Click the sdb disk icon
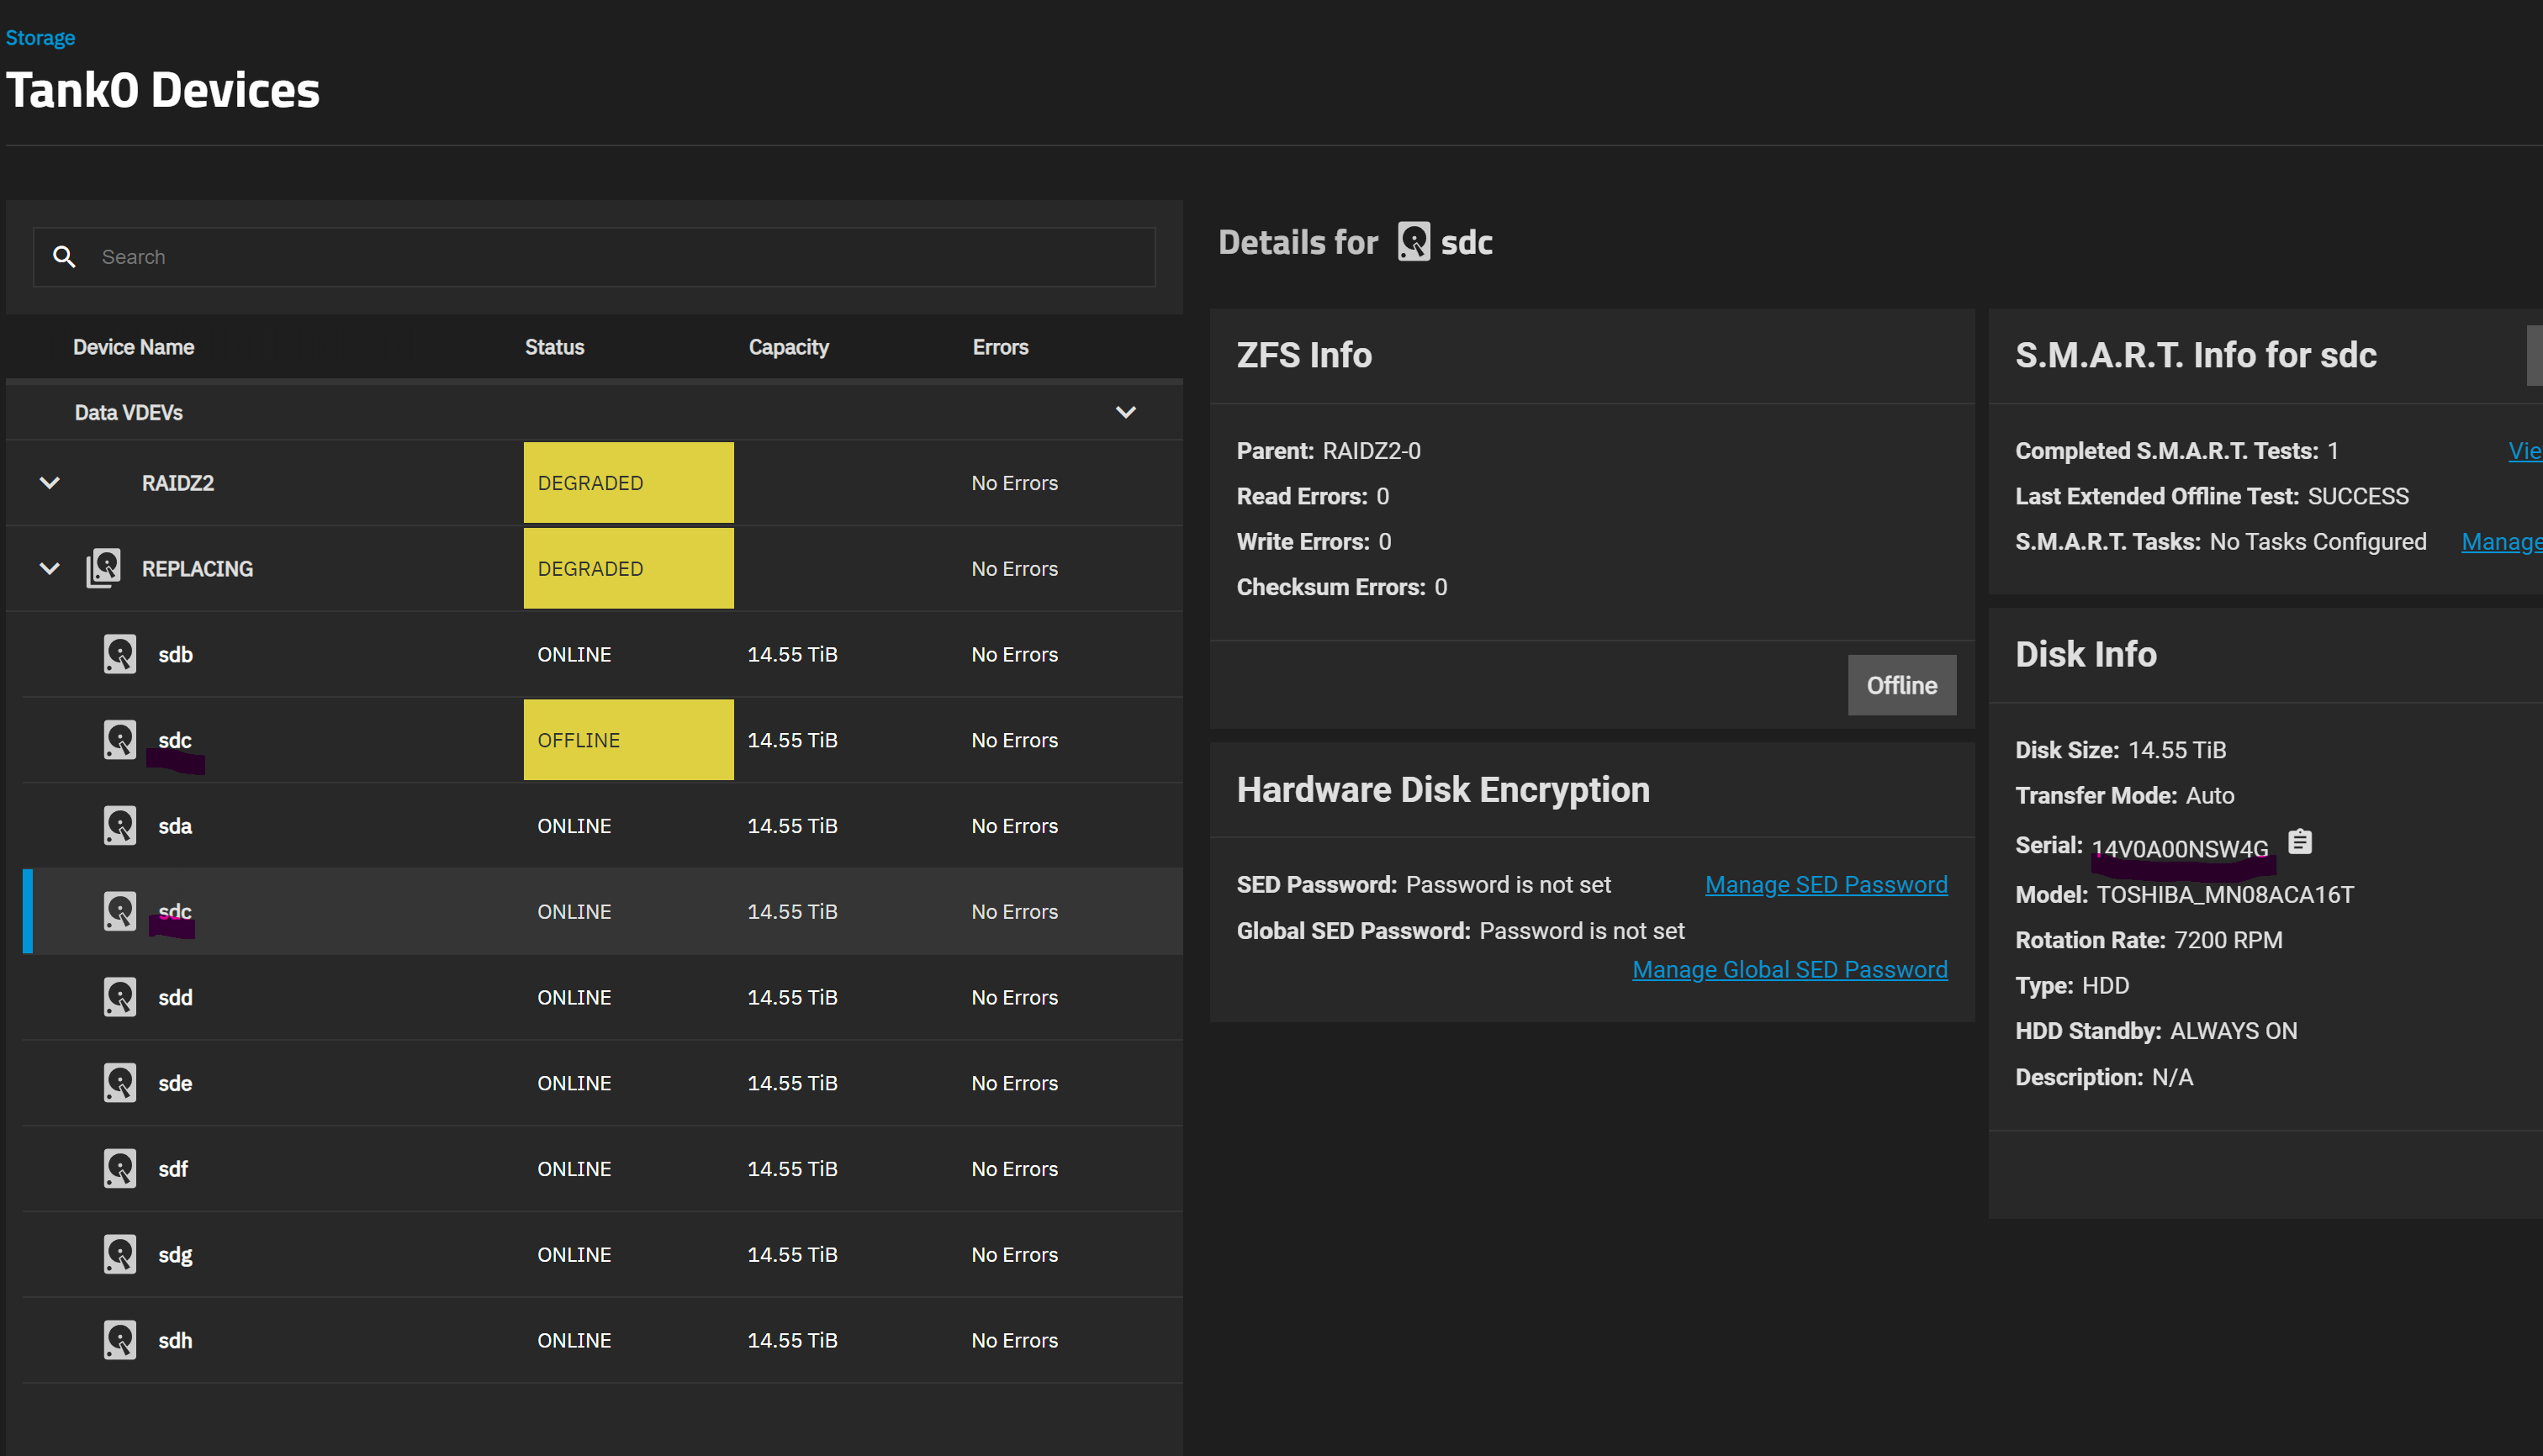 [120, 654]
